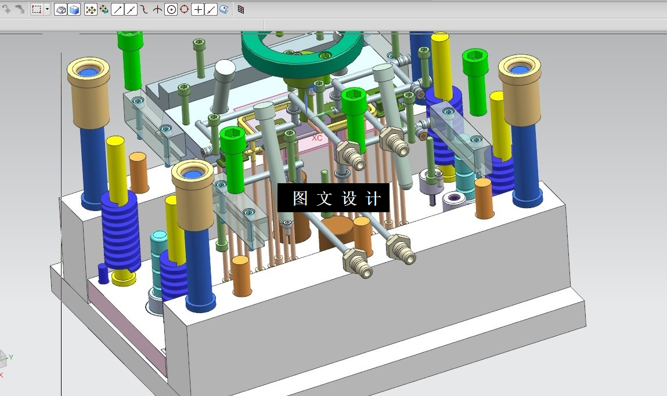Image resolution: width=667 pixels, height=396 pixels.
Task: Click the Point on Face snap icon
Action: (224, 9)
